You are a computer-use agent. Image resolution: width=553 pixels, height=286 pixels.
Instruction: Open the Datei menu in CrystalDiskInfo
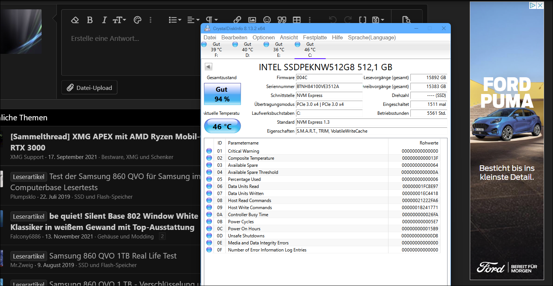coord(210,38)
